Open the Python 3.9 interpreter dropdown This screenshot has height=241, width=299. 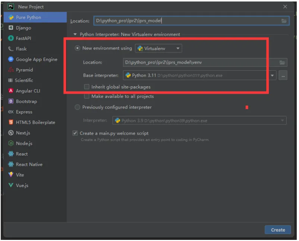(199, 120)
